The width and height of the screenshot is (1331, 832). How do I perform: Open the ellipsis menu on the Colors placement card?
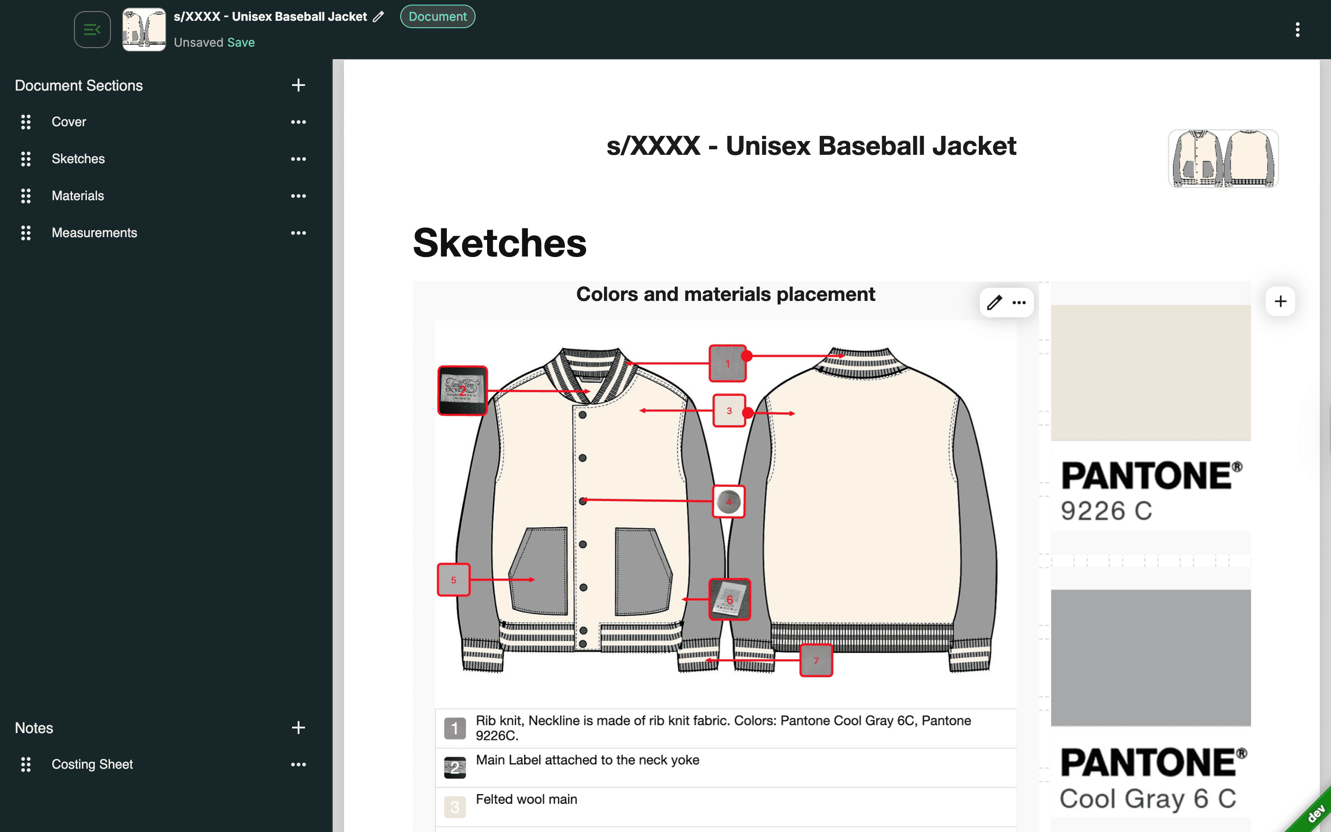1019,303
